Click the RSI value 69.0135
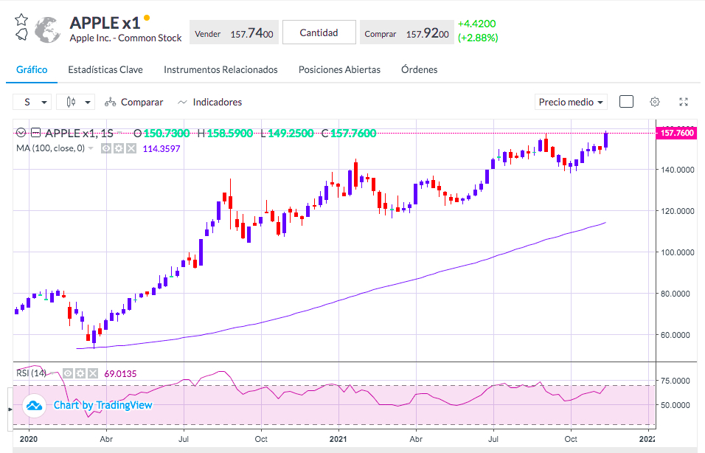 click(120, 374)
